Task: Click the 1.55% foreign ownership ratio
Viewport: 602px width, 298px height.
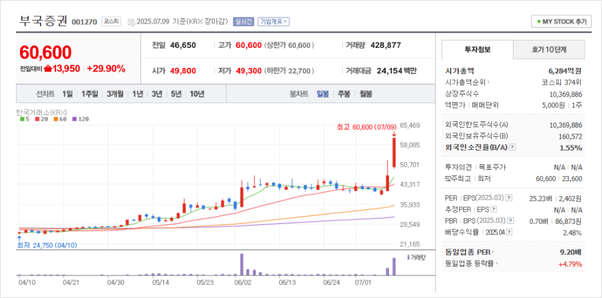Action: [571, 147]
